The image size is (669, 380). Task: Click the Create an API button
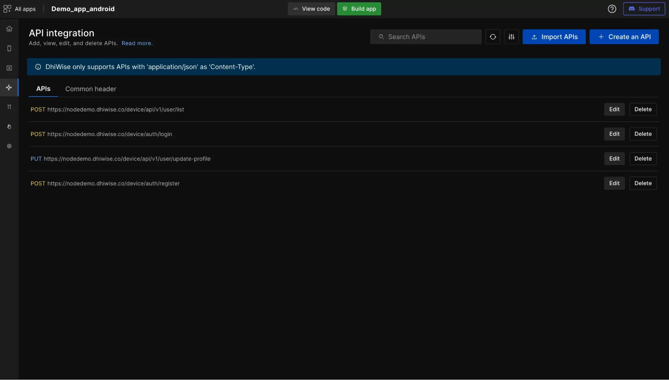(x=624, y=37)
